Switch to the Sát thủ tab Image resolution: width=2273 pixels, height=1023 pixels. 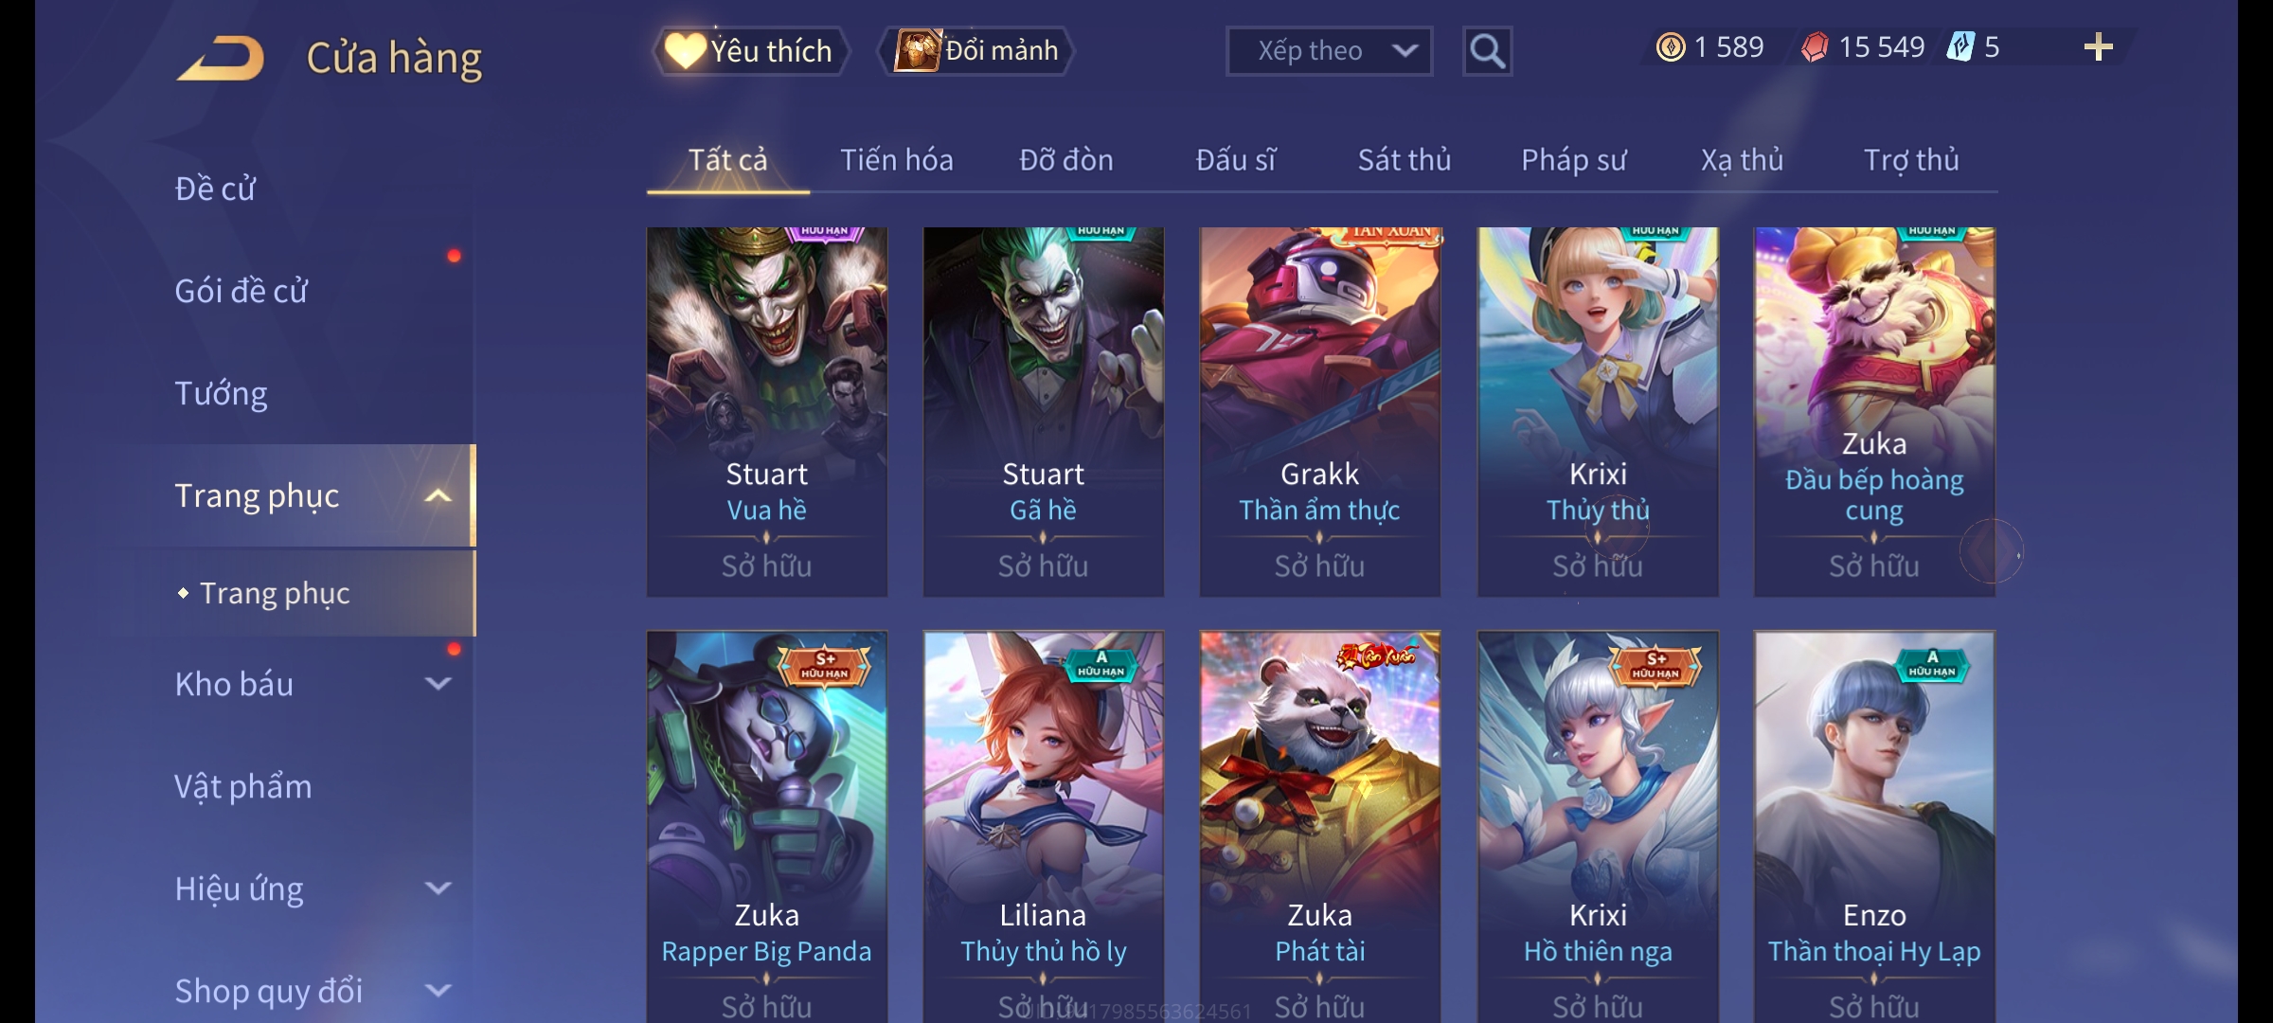(1405, 160)
